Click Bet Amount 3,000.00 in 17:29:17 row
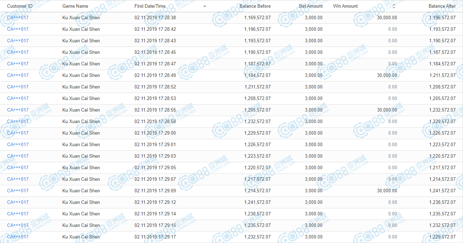This screenshot has width=463, height=243. [314, 237]
